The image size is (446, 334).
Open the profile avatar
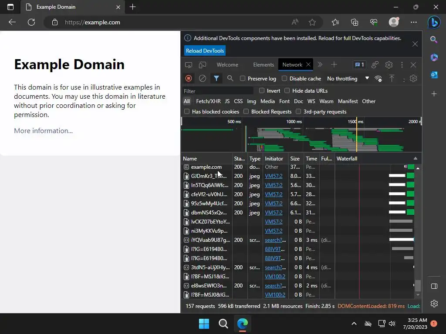tap(394, 22)
